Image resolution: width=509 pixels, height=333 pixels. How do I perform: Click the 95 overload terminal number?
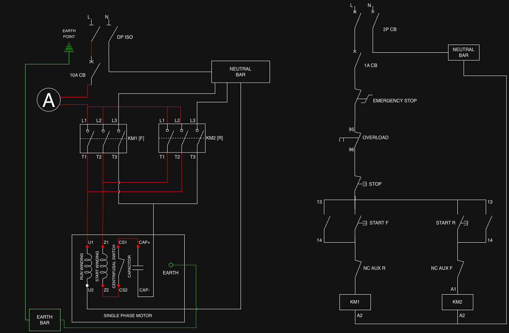351,129
